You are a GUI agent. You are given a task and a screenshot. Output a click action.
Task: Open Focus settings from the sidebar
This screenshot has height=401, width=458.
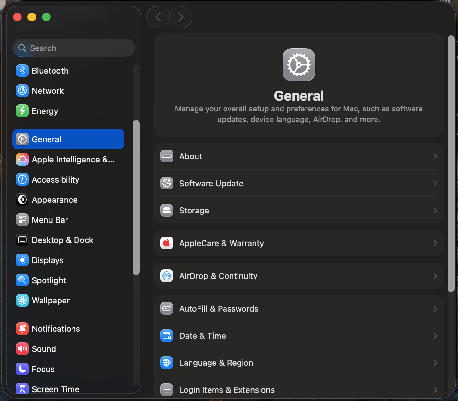tap(68, 369)
